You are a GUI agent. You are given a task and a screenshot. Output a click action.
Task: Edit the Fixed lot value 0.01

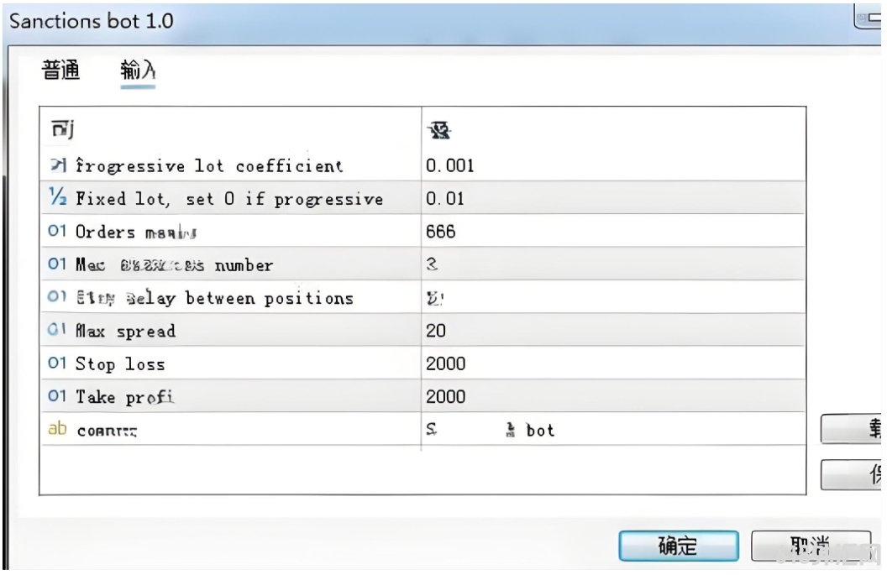coord(613,198)
